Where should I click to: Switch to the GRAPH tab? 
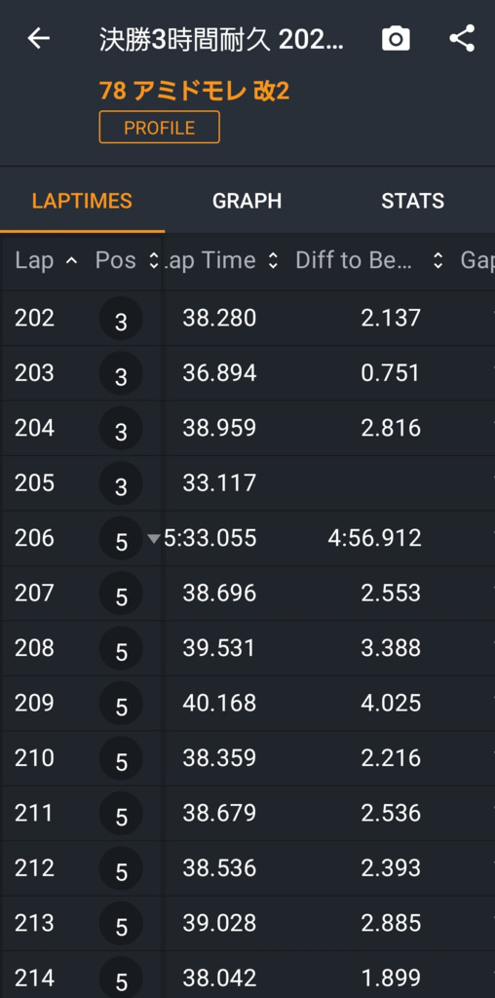pyautogui.click(x=247, y=201)
